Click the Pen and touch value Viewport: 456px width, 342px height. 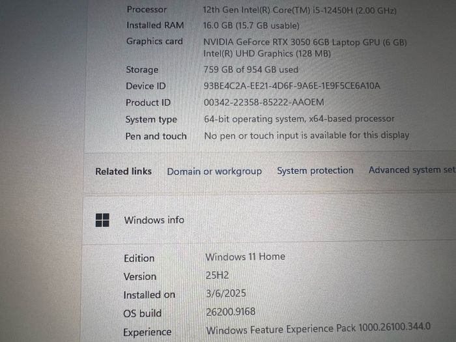(307, 135)
